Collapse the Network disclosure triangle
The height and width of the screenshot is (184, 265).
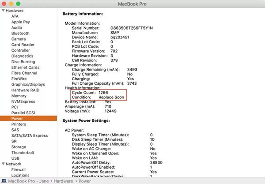click(3, 164)
